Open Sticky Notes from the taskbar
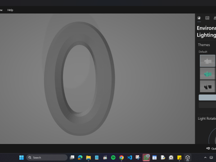216x162 pixels. (179, 157)
